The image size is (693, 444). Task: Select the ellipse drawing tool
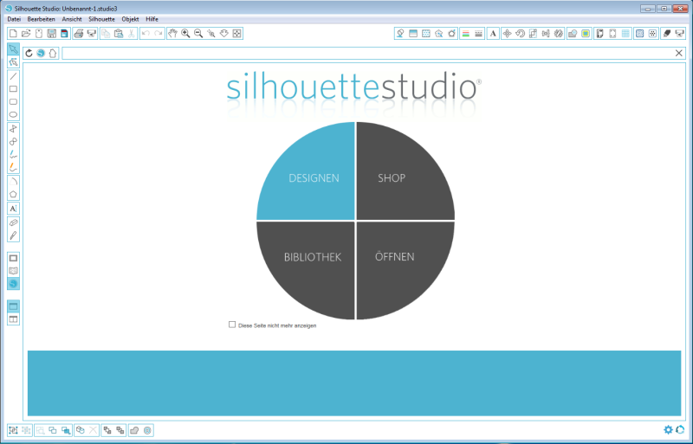pyautogui.click(x=13, y=114)
